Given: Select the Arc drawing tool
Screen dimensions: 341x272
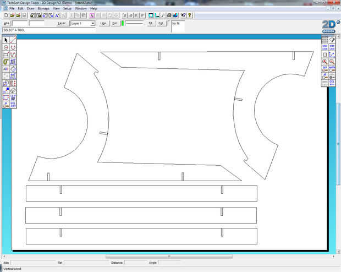Looking at the screenshot, I should click(x=13, y=47).
